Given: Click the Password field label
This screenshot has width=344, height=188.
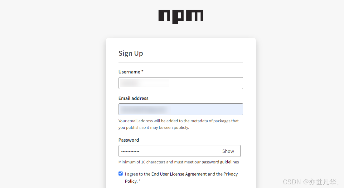Looking at the screenshot, I should pyautogui.click(x=128, y=140).
